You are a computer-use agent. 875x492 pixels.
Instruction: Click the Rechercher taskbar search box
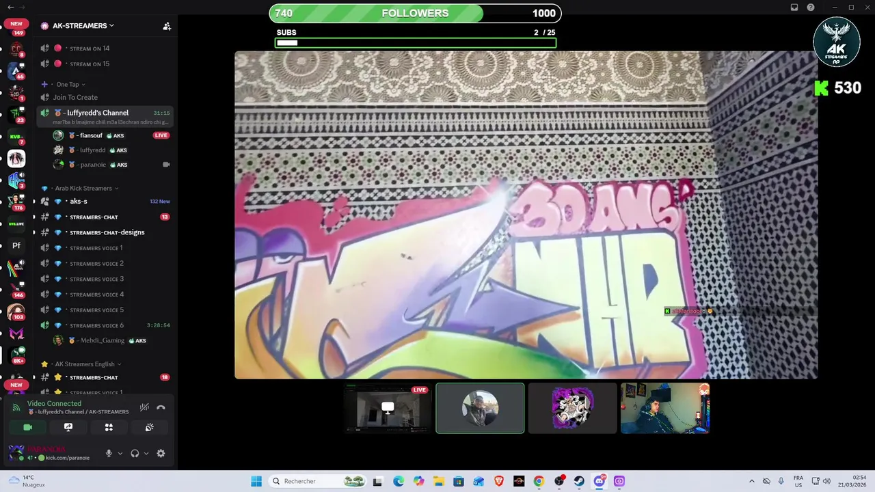pyautogui.click(x=318, y=481)
